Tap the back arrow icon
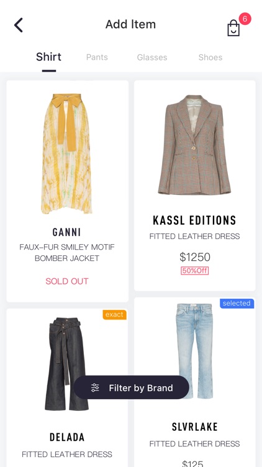Image resolution: width=262 pixels, height=467 pixels. tap(19, 25)
